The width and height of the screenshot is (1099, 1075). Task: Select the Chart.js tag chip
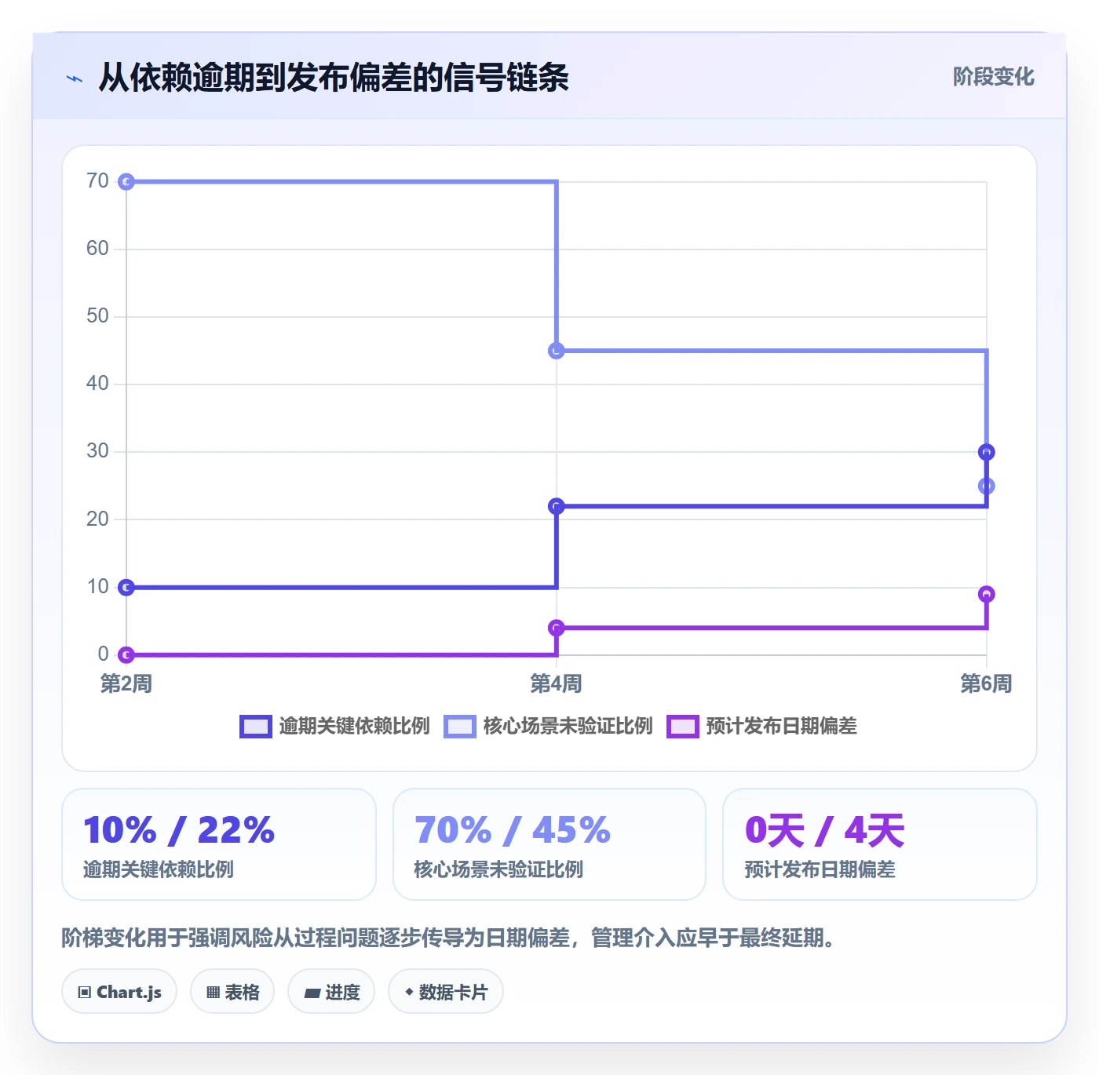(x=119, y=992)
